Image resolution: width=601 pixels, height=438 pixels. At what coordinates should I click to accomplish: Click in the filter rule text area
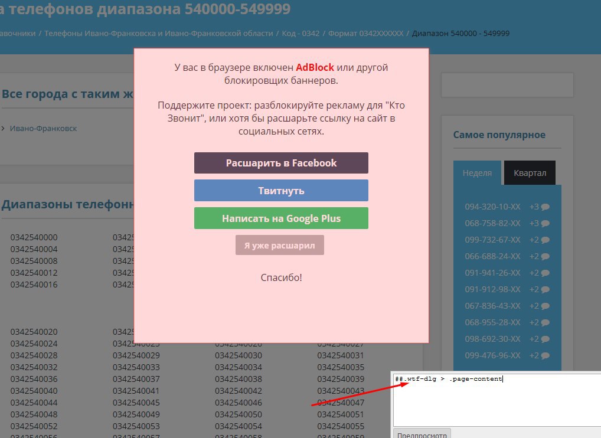tap(497, 399)
